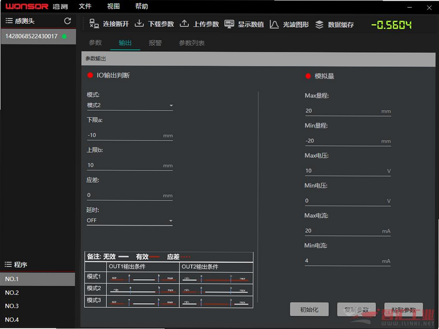The image size is (439, 329).
Task: Open the 文件 menu
Action: tap(85, 6)
